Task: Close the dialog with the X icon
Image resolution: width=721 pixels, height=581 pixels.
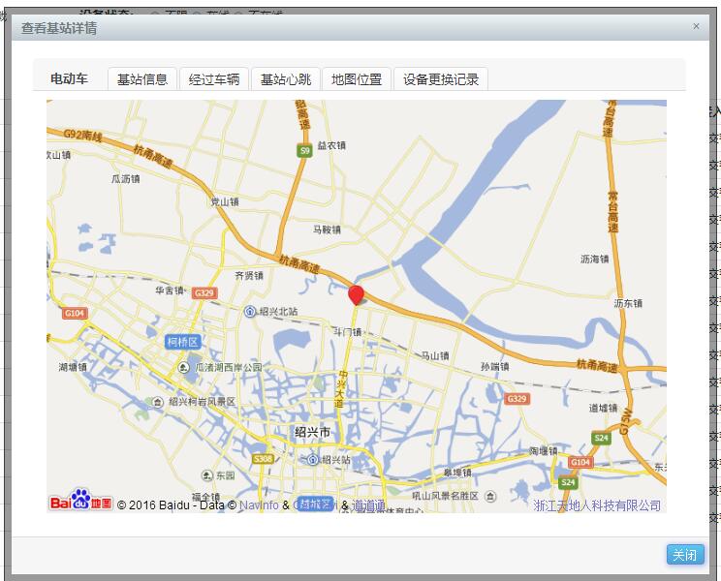Action: coord(696,26)
